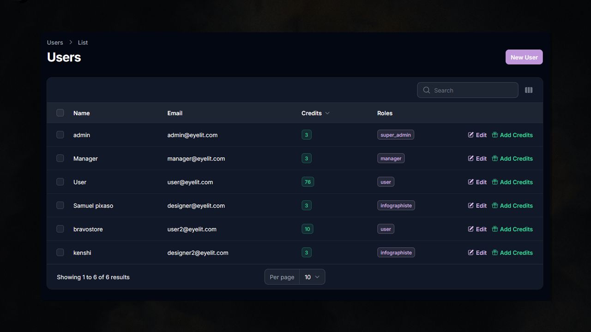
Task: Click the pencil edit icon for bravostore
Action: click(470, 229)
